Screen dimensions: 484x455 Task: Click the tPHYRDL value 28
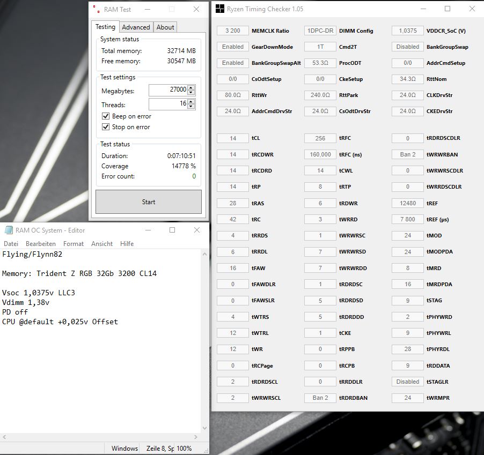click(407, 349)
